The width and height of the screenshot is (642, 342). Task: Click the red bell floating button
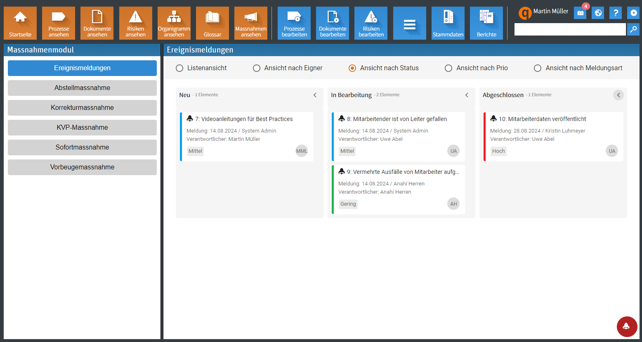coord(627,327)
